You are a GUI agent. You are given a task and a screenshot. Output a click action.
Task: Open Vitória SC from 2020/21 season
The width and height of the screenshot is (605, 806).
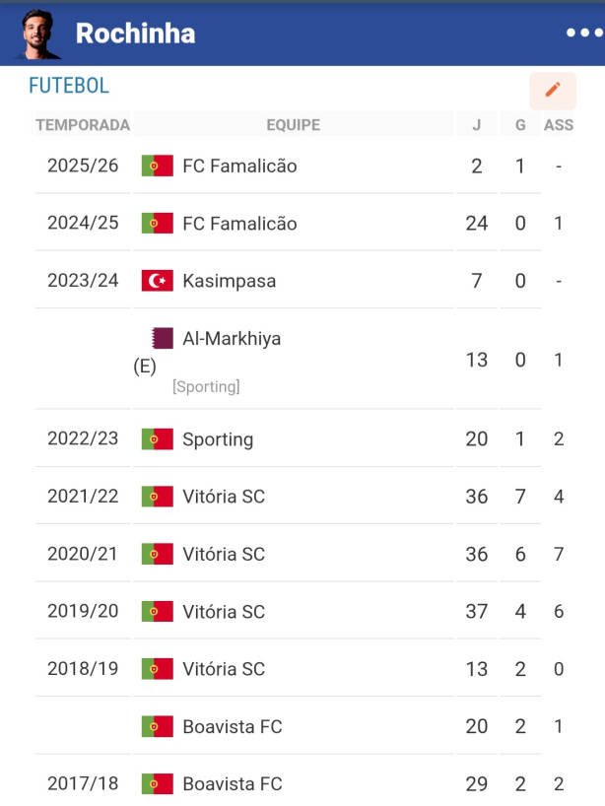click(224, 554)
